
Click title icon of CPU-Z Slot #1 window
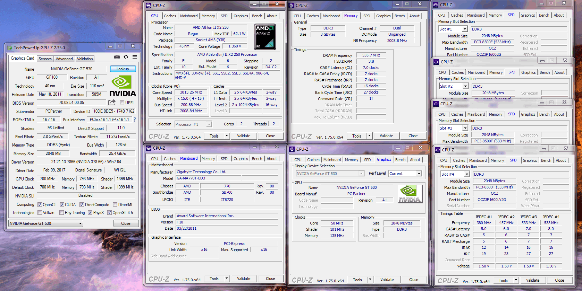(x=436, y=5)
